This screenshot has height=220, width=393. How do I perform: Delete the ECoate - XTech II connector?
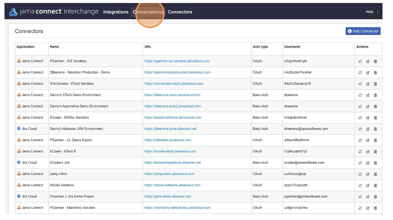[375, 152]
